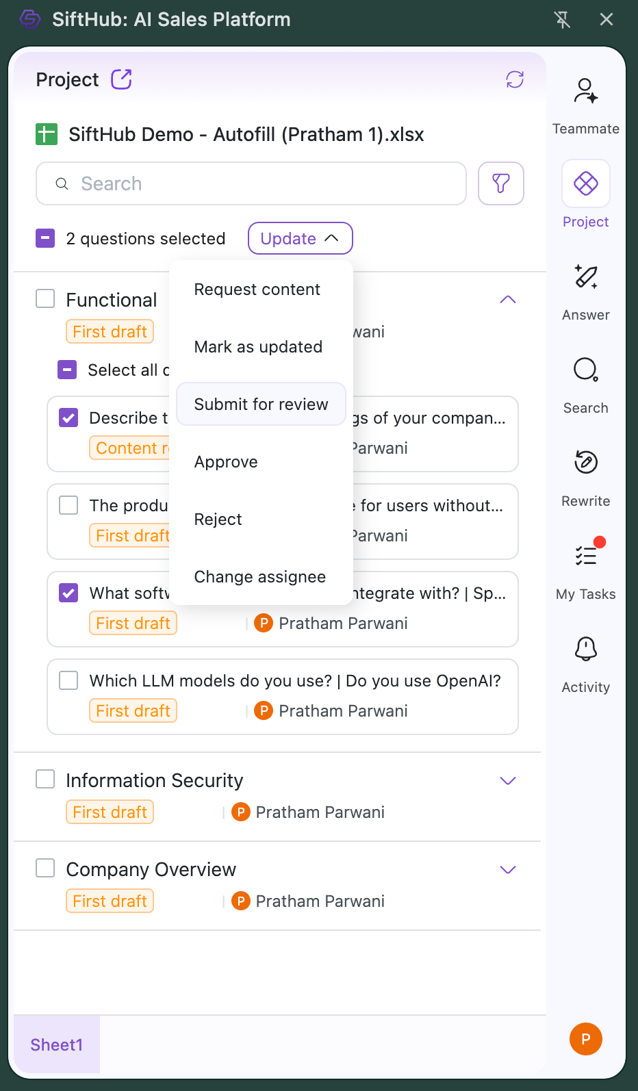Open the filter funnel button
Viewport: 638px width, 1091px height.
[x=501, y=183]
